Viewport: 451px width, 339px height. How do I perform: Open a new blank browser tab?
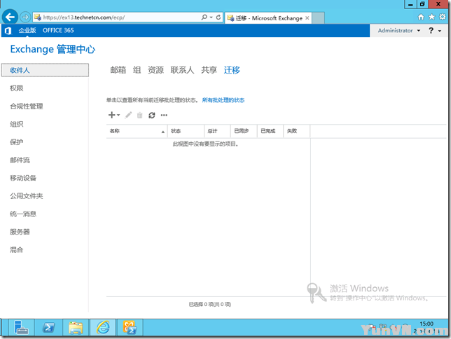point(319,18)
